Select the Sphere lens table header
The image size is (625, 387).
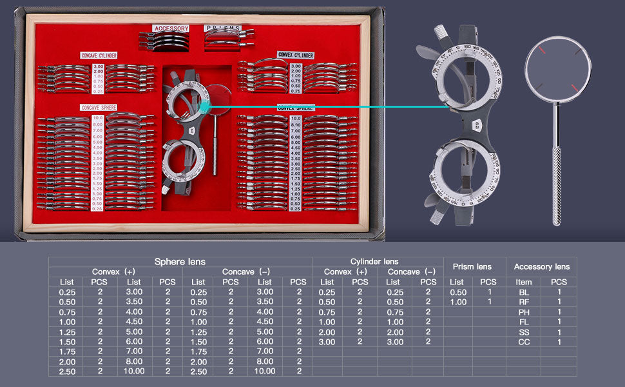coord(180,262)
